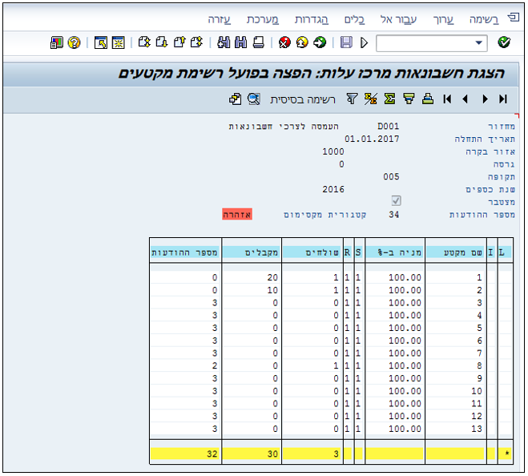Click the cycle value D001
528x476 pixels.
pyautogui.click(x=389, y=127)
